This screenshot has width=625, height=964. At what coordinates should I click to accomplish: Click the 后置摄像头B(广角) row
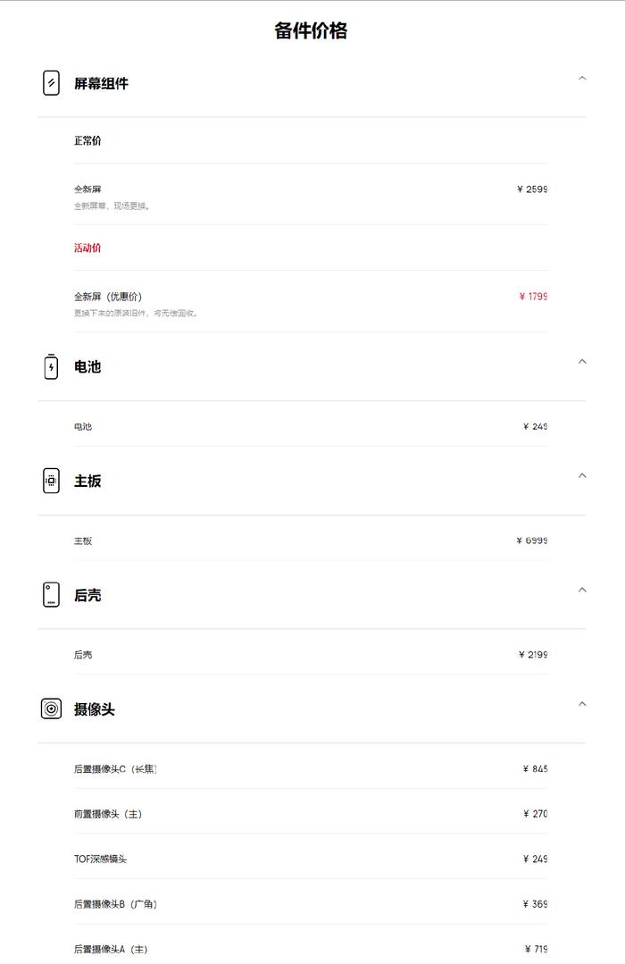[311, 904]
